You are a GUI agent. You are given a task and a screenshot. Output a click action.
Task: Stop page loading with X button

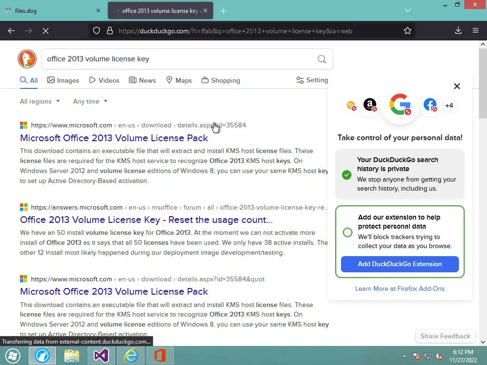(46, 31)
